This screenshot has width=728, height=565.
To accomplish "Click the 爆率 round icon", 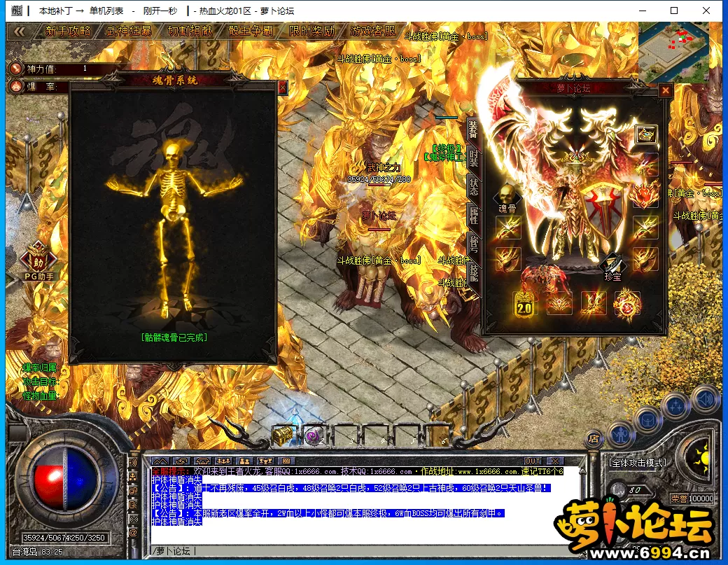I will [x=16, y=86].
